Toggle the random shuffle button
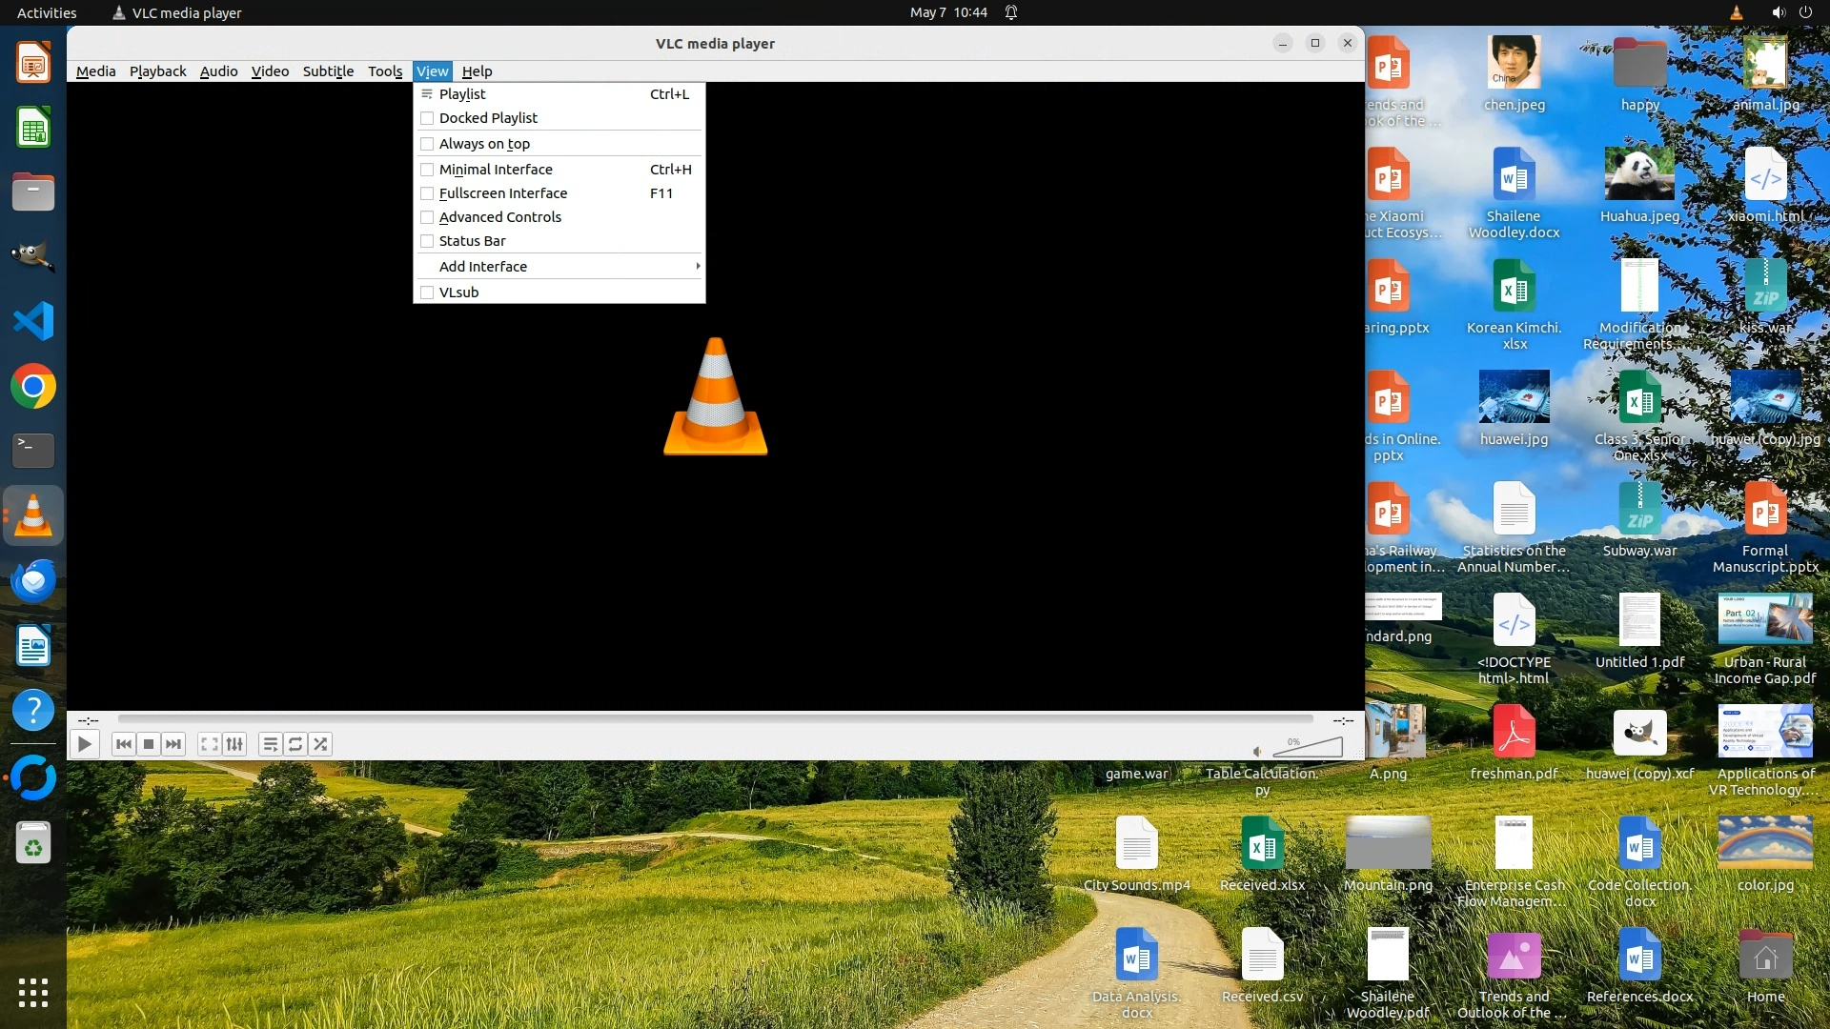The image size is (1830, 1029). (x=320, y=744)
